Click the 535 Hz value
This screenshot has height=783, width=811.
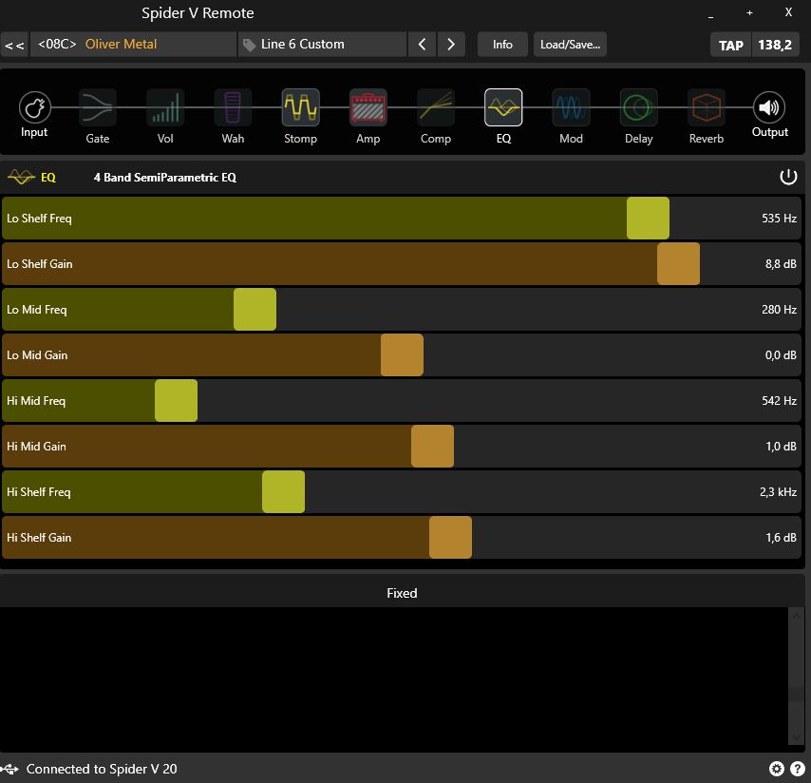pos(779,219)
